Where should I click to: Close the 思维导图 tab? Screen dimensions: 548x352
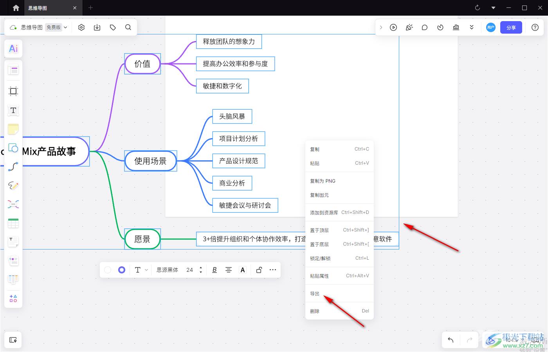tap(75, 8)
